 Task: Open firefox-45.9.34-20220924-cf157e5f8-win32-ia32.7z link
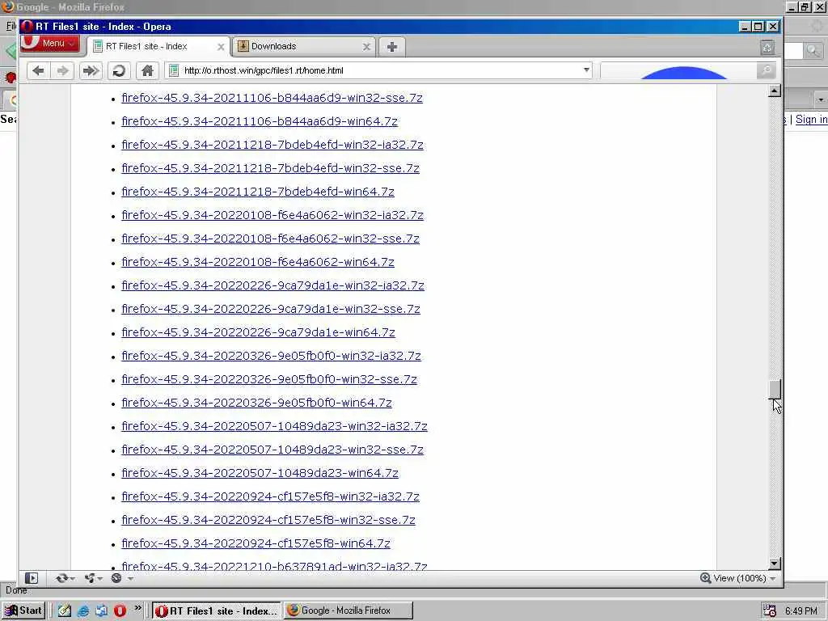pyautogui.click(x=270, y=496)
